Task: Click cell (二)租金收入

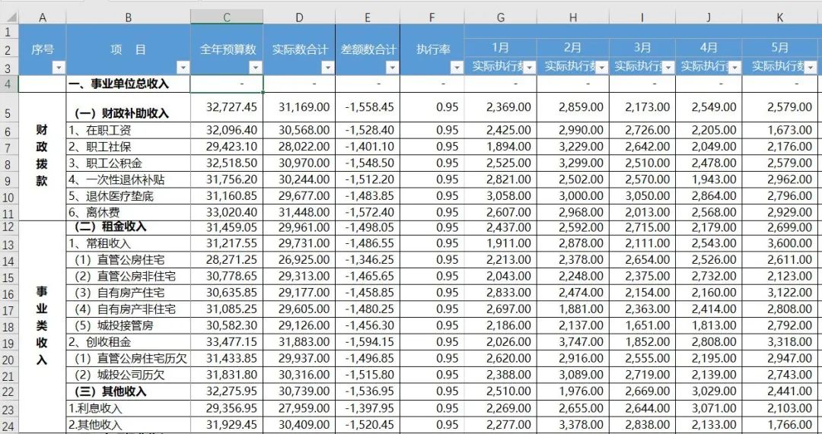Action: pos(129,227)
